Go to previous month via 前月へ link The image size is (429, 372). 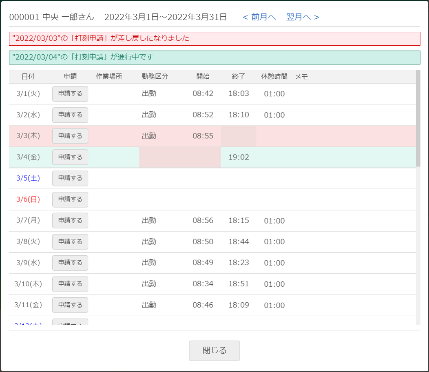point(259,17)
